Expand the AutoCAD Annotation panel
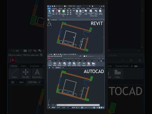This screenshot has width=152, height=114. 60,64
